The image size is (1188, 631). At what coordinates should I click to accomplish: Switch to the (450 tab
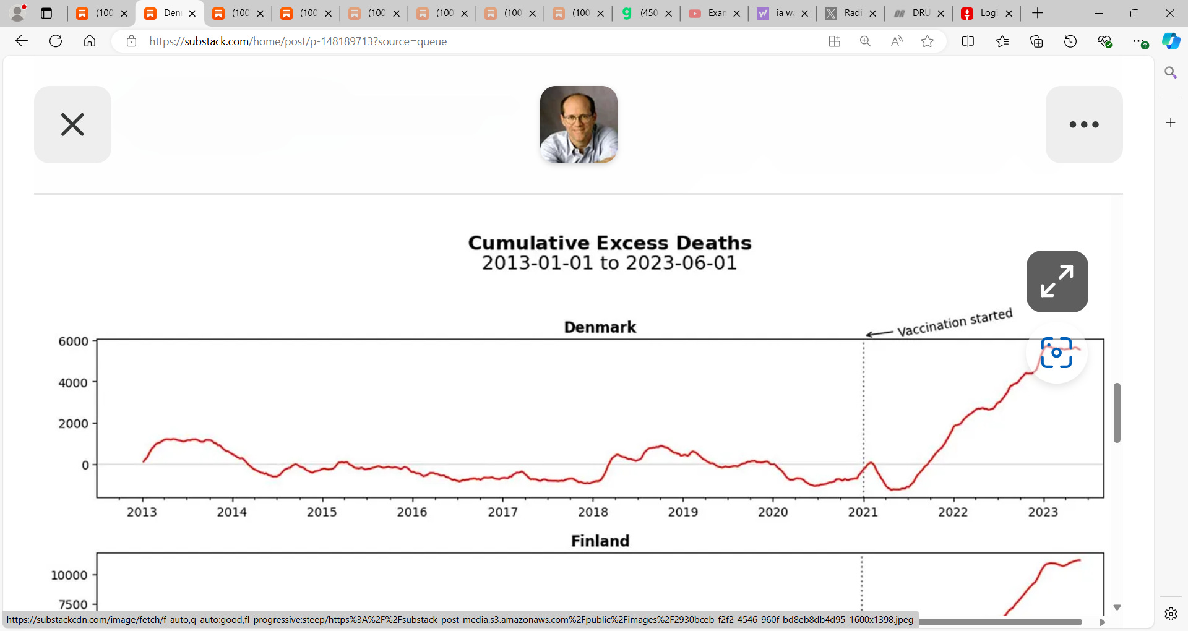(647, 13)
